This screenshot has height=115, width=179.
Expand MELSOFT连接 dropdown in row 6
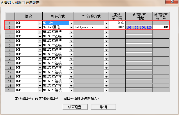click(71, 45)
